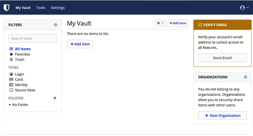Image resolution: width=253 pixels, height=136 pixels.
Task: Click the My Vault page heading
Action: pos(79,24)
